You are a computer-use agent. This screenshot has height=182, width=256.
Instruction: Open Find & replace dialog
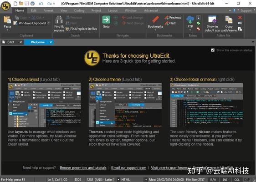coord(59,24)
